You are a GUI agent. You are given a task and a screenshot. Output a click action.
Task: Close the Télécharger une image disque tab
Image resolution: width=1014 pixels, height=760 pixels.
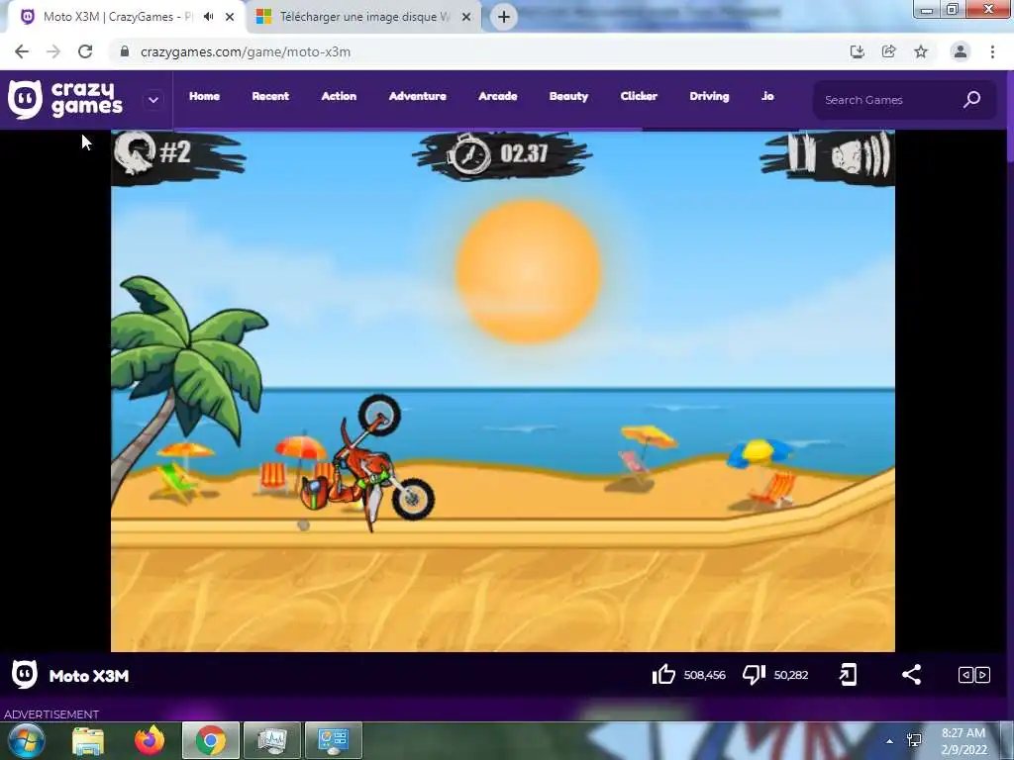pos(466,17)
